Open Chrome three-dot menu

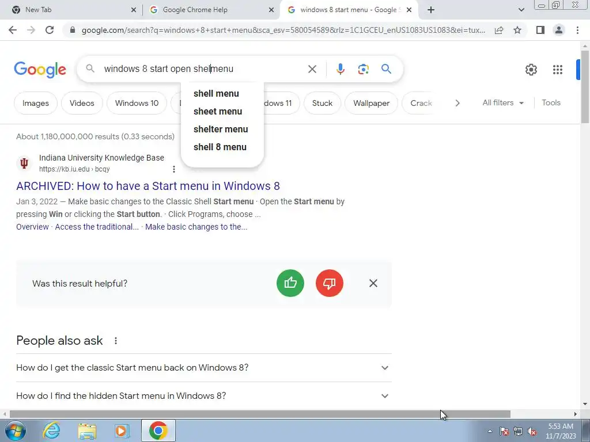(x=577, y=30)
